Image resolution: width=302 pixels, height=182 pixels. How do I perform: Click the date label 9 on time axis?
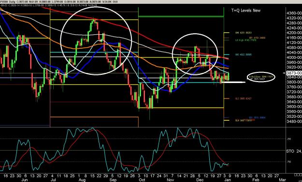[230, 176]
